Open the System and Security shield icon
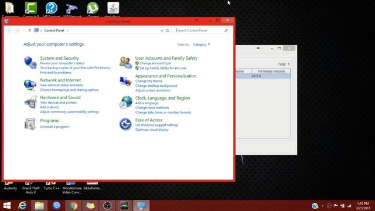Viewport: 375px width, 211px height. 30,63
